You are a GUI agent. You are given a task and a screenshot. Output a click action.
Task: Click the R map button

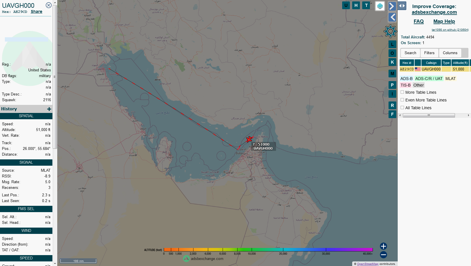point(392,105)
